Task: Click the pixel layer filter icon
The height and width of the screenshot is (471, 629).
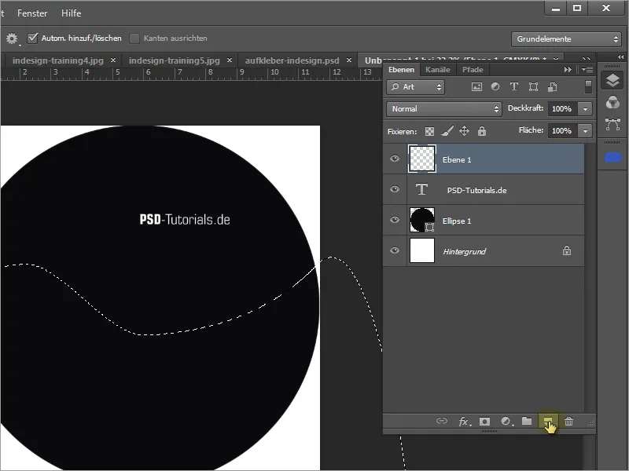Action: (476, 86)
